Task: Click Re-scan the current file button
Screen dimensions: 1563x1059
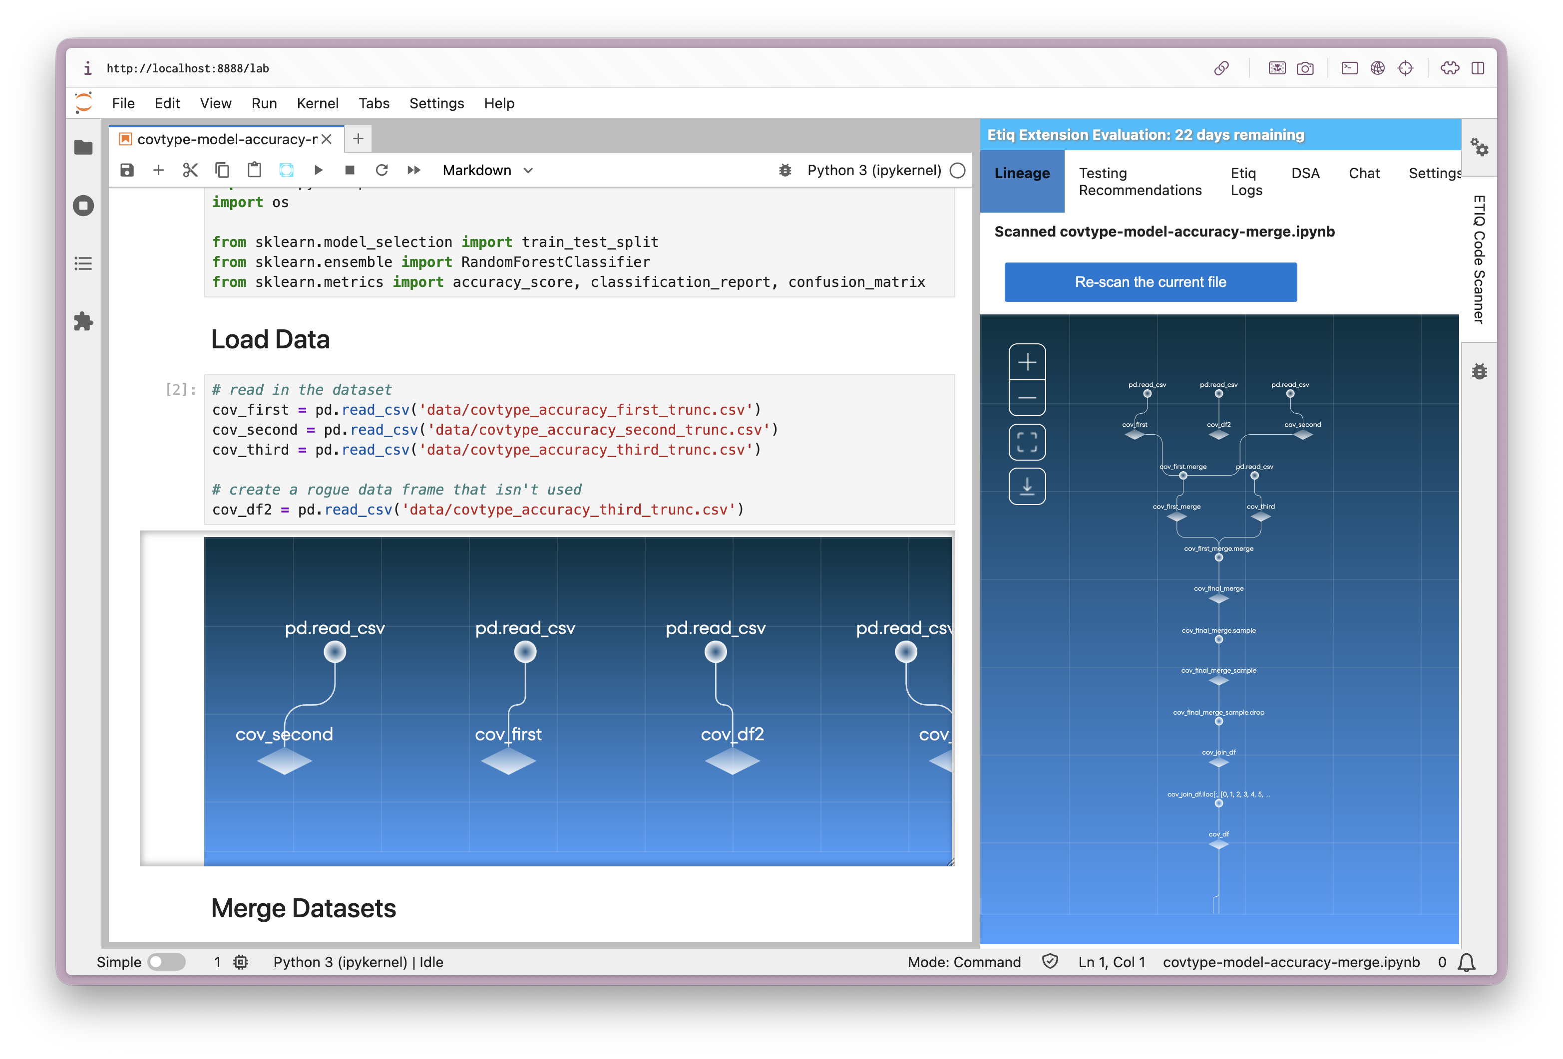Action: tap(1150, 281)
